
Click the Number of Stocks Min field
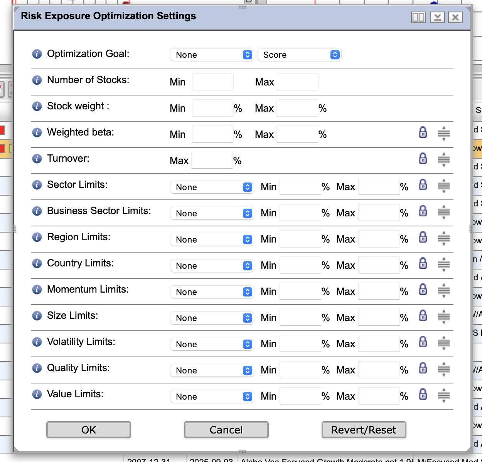[212, 82]
